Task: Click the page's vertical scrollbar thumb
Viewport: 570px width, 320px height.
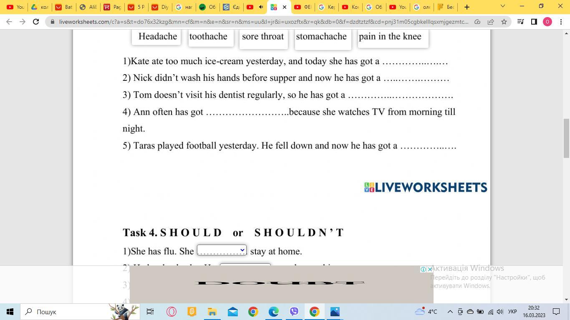Action: (566, 137)
